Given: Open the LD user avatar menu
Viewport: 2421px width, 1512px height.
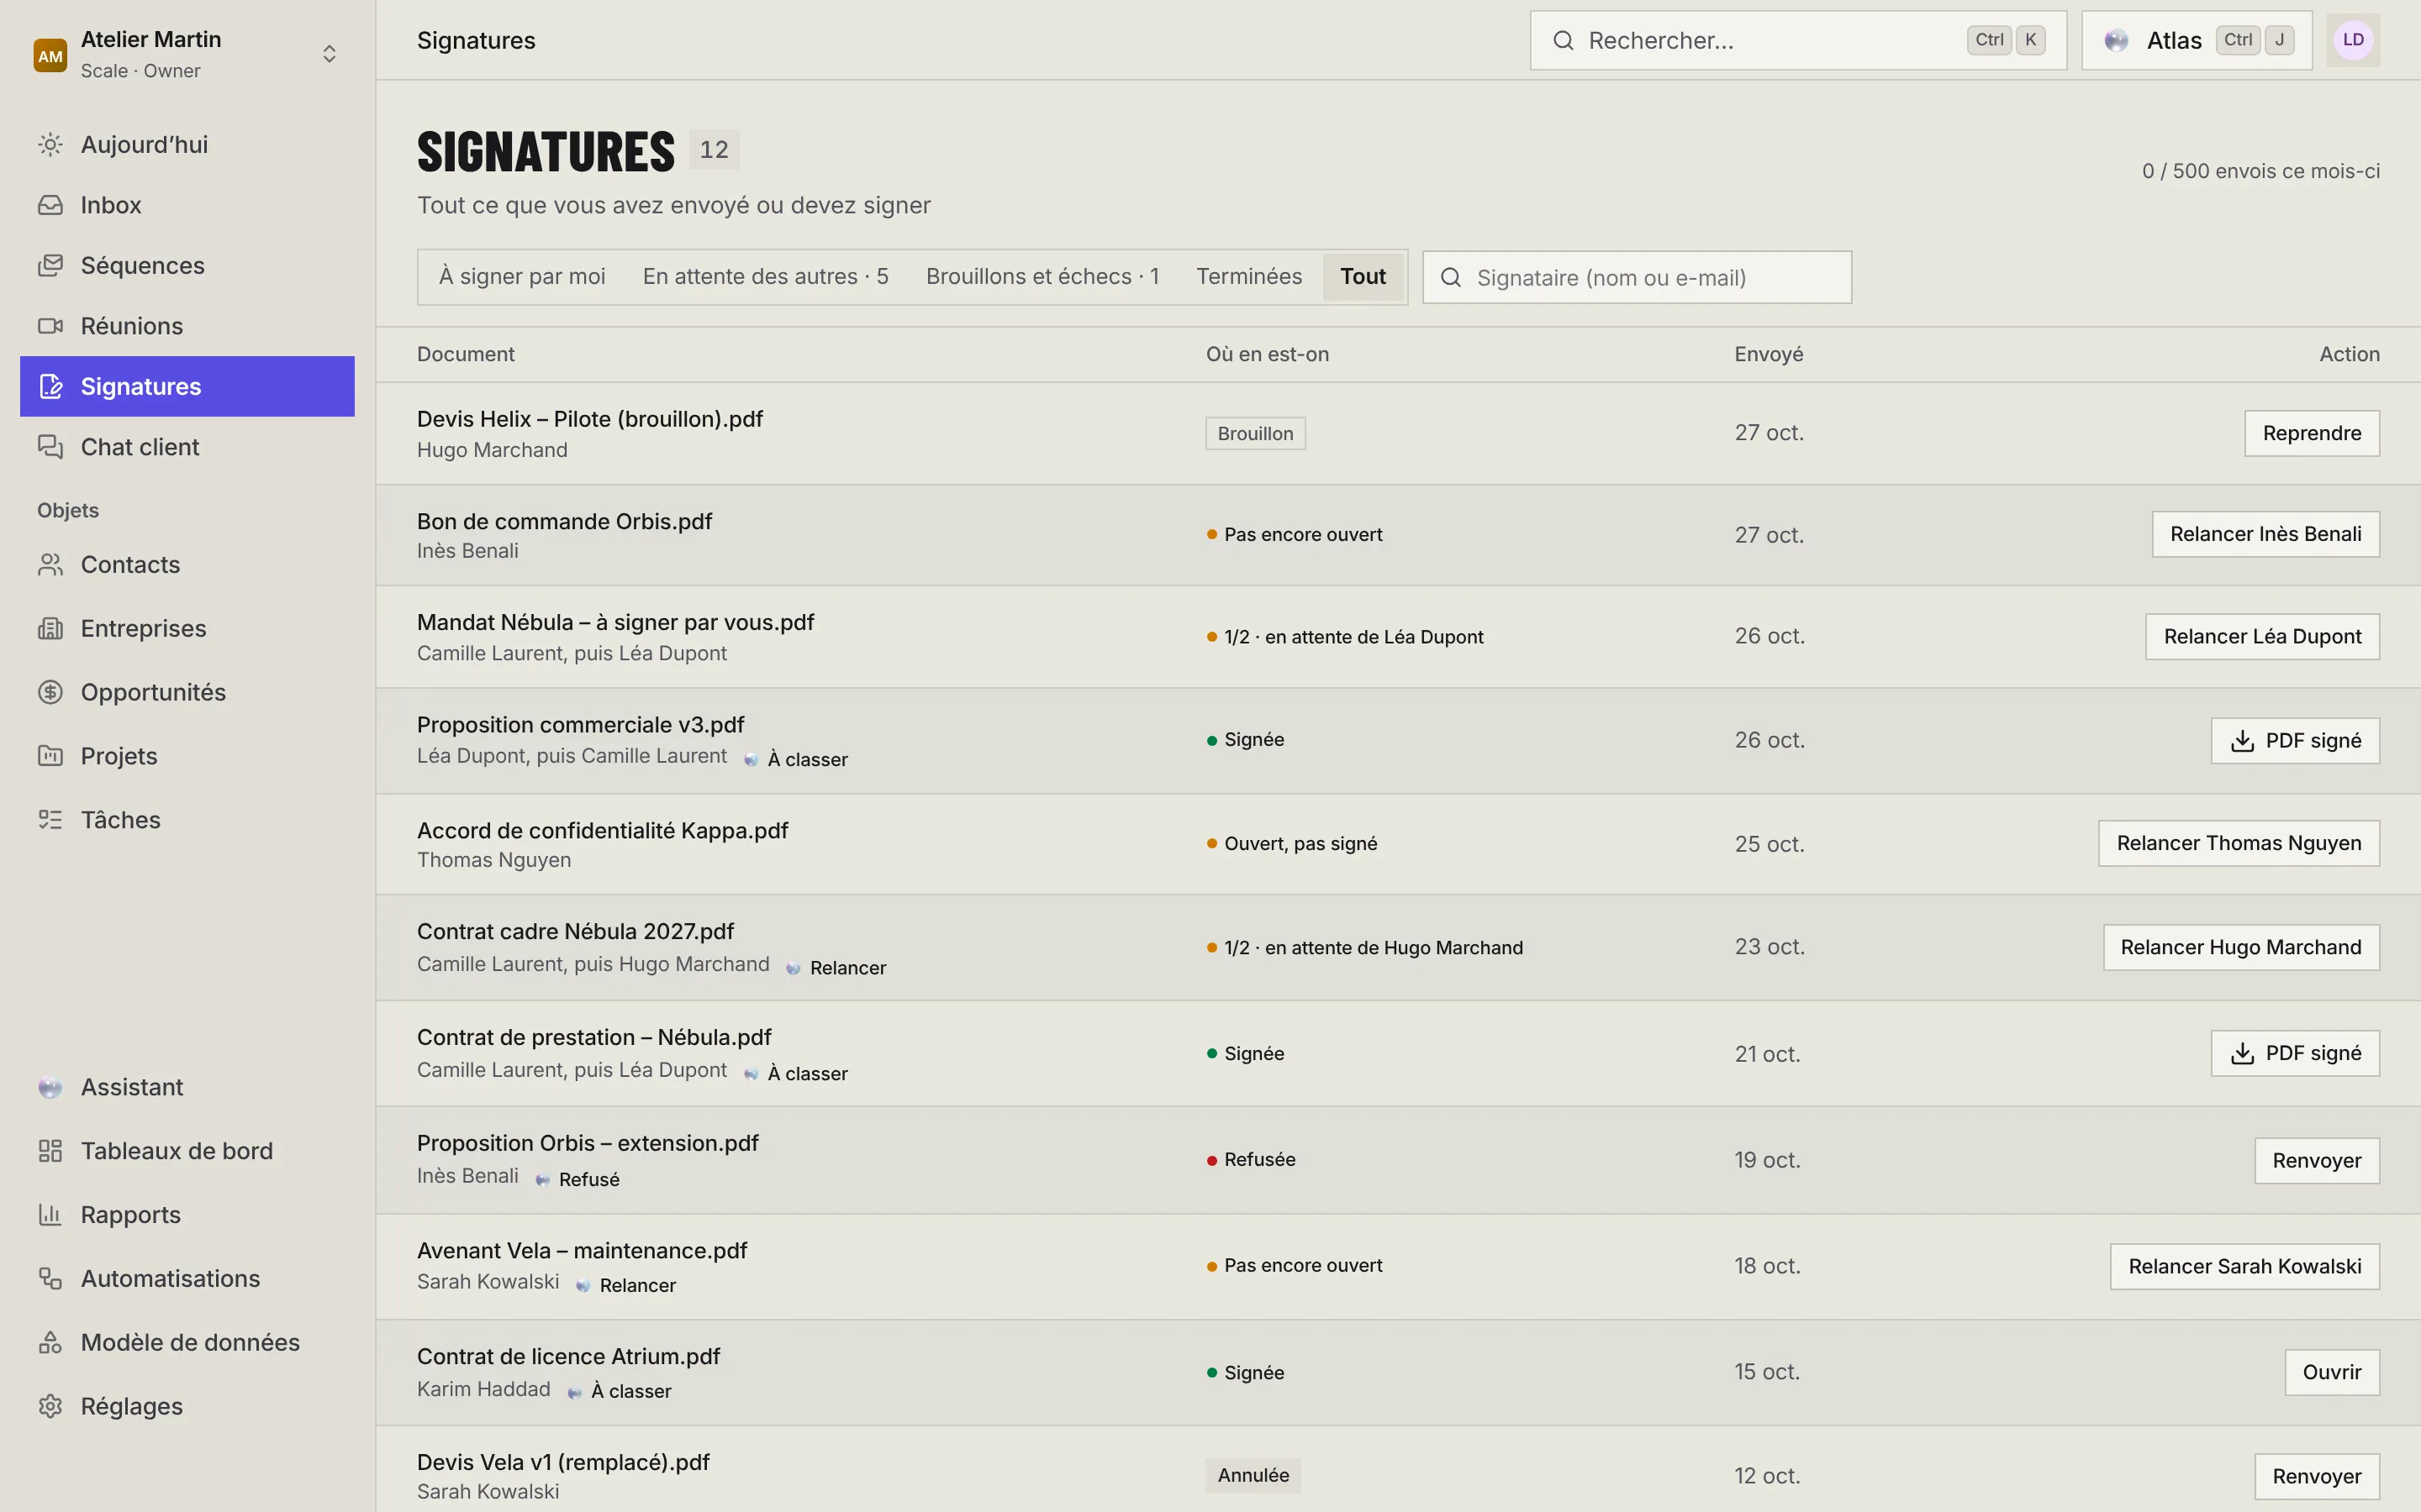Looking at the screenshot, I should (x=2353, y=41).
